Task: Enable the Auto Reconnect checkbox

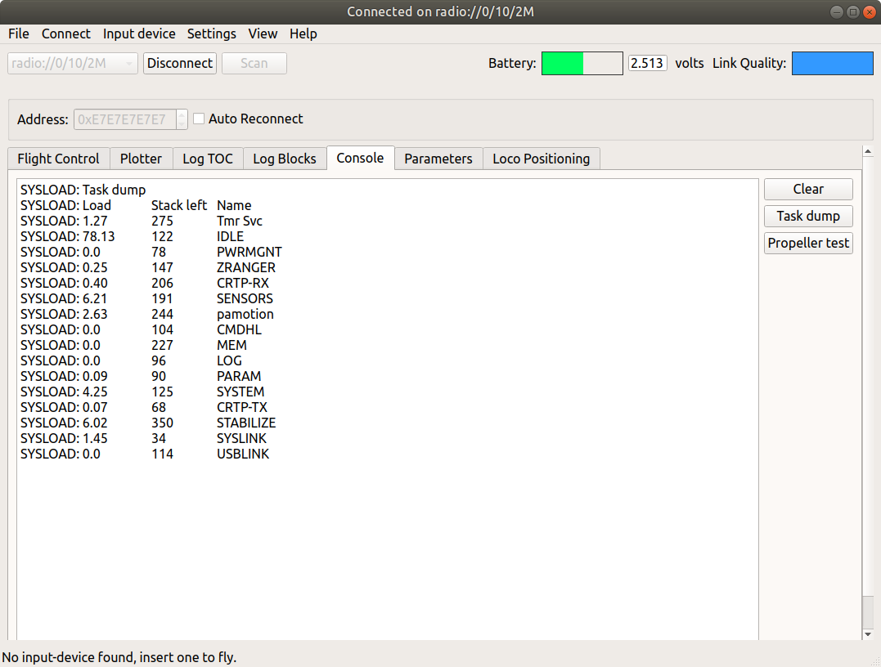Action: click(199, 119)
